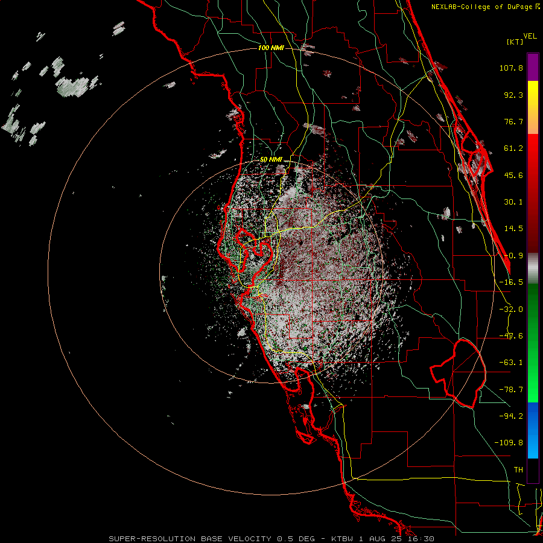Click the blue segment of velocity color bar
This screenshot has width=543, height=543.
point(533,430)
